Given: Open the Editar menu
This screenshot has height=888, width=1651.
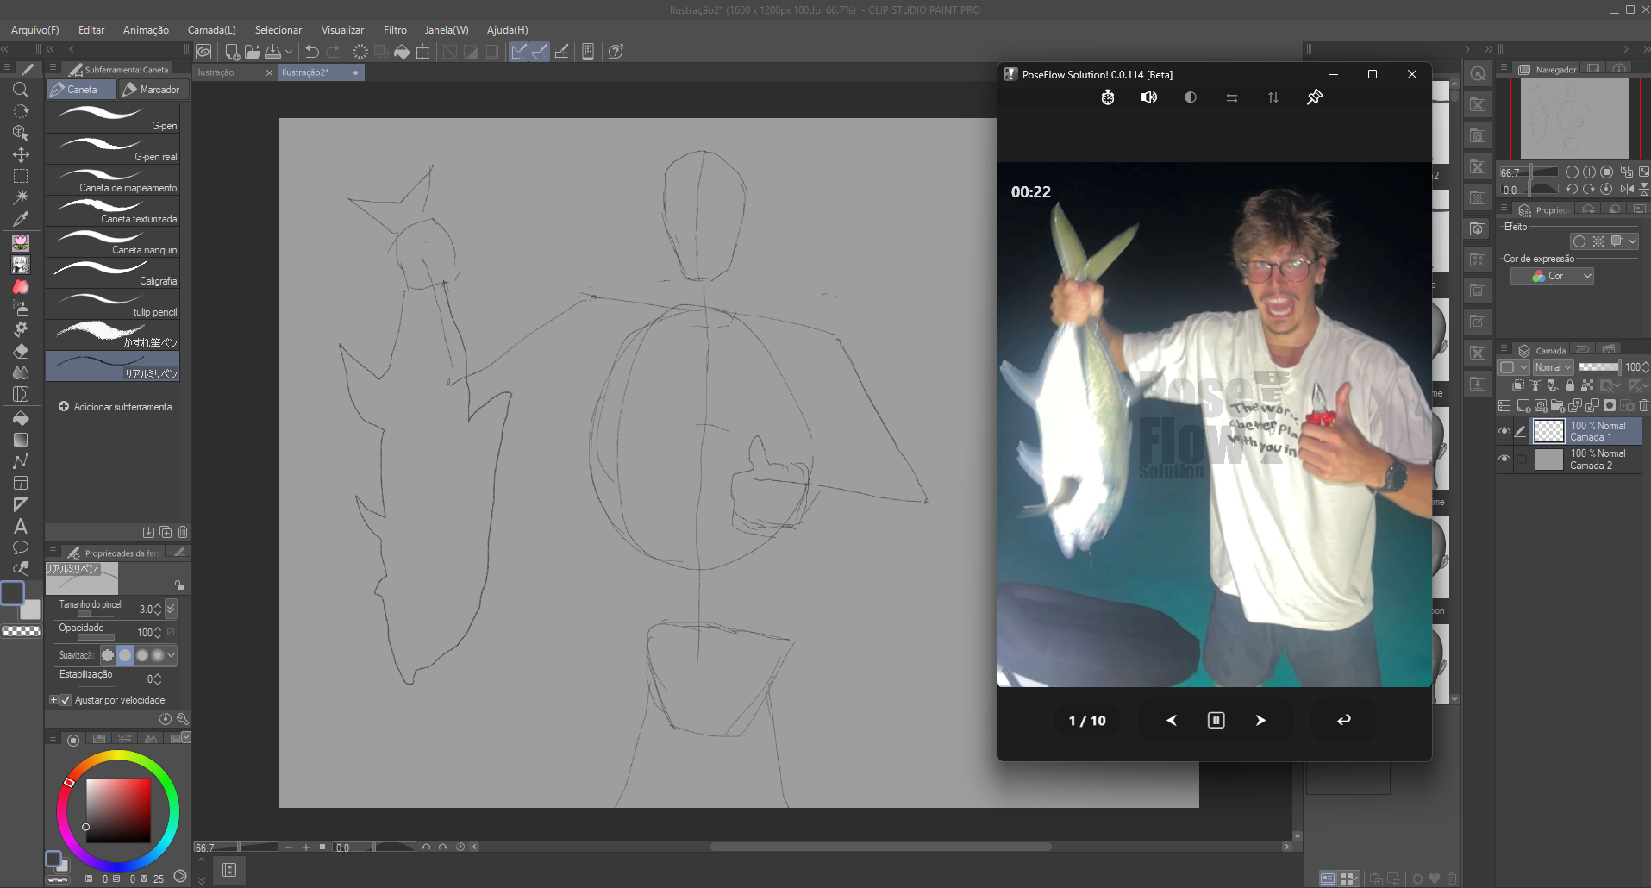Looking at the screenshot, I should pos(91,30).
